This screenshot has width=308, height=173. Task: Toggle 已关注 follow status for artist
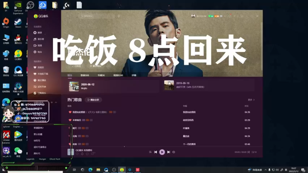pyautogui.click(x=77, y=66)
